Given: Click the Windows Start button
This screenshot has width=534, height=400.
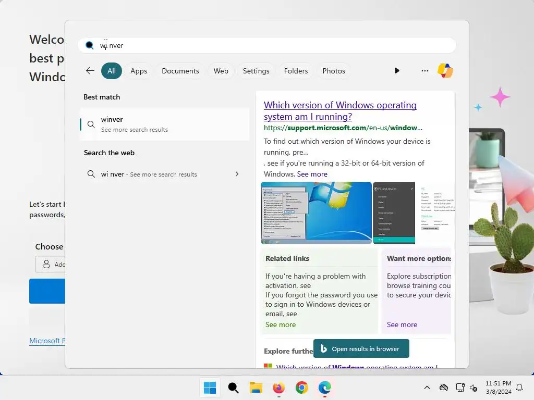Looking at the screenshot, I should pyautogui.click(x=210, y=387).
